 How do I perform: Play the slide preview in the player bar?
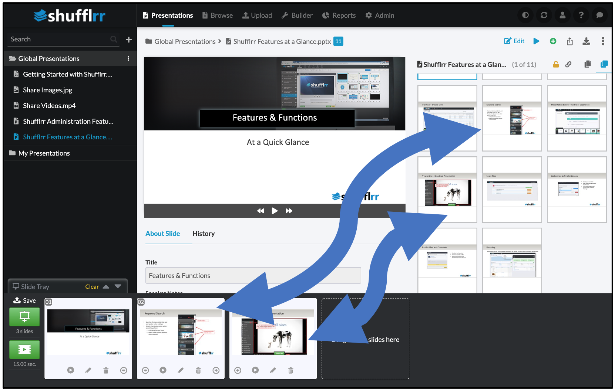pos(275,211)
